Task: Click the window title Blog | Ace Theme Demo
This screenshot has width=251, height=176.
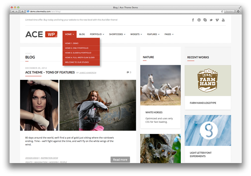Action: [125, 8]
